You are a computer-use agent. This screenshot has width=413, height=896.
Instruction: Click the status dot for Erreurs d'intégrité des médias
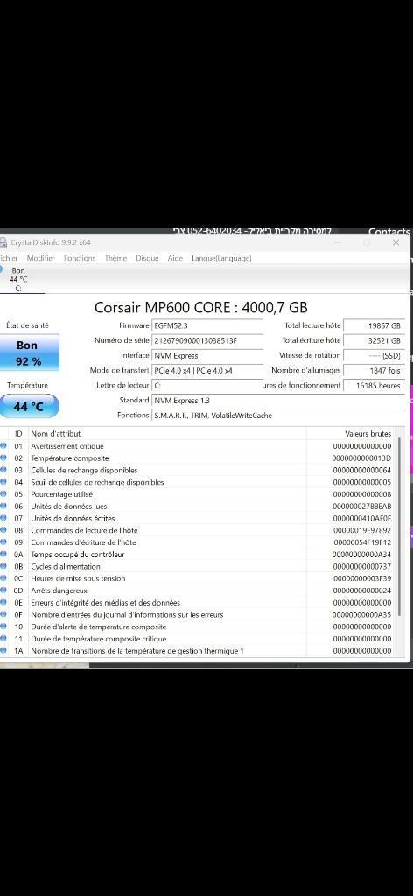[3, 602]
